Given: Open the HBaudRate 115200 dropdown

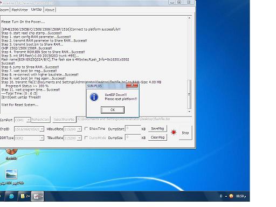Looking at the screenshot, I should coord(73,129).
